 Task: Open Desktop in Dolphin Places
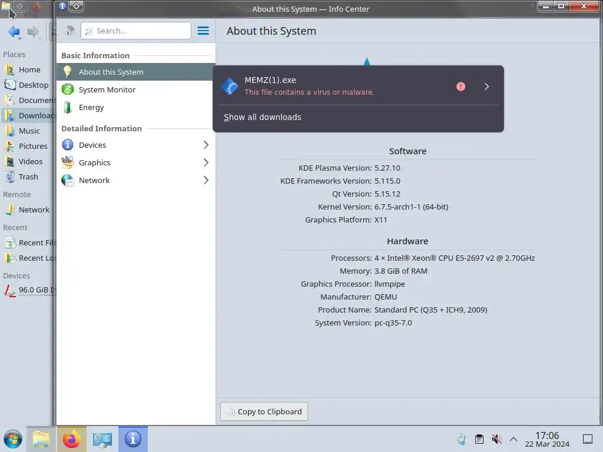[x=28, y=85]
